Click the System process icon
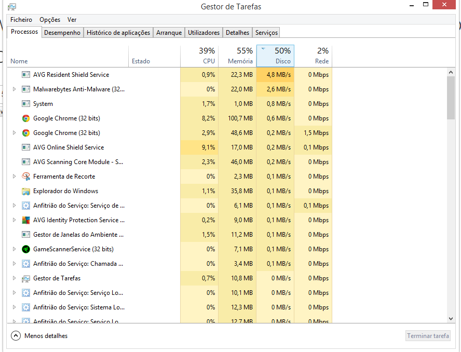 [26, 104]
